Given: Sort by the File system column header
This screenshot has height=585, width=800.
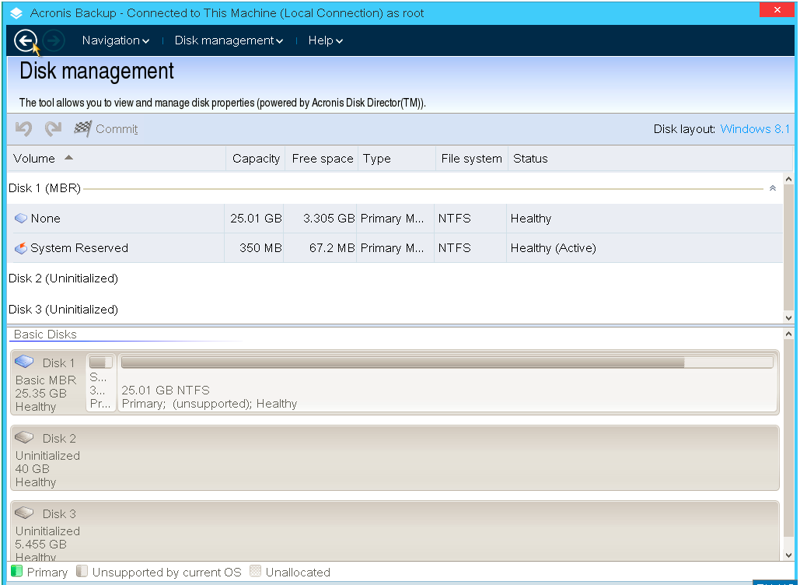Looking at the screenshot, I should click(471, 158).
